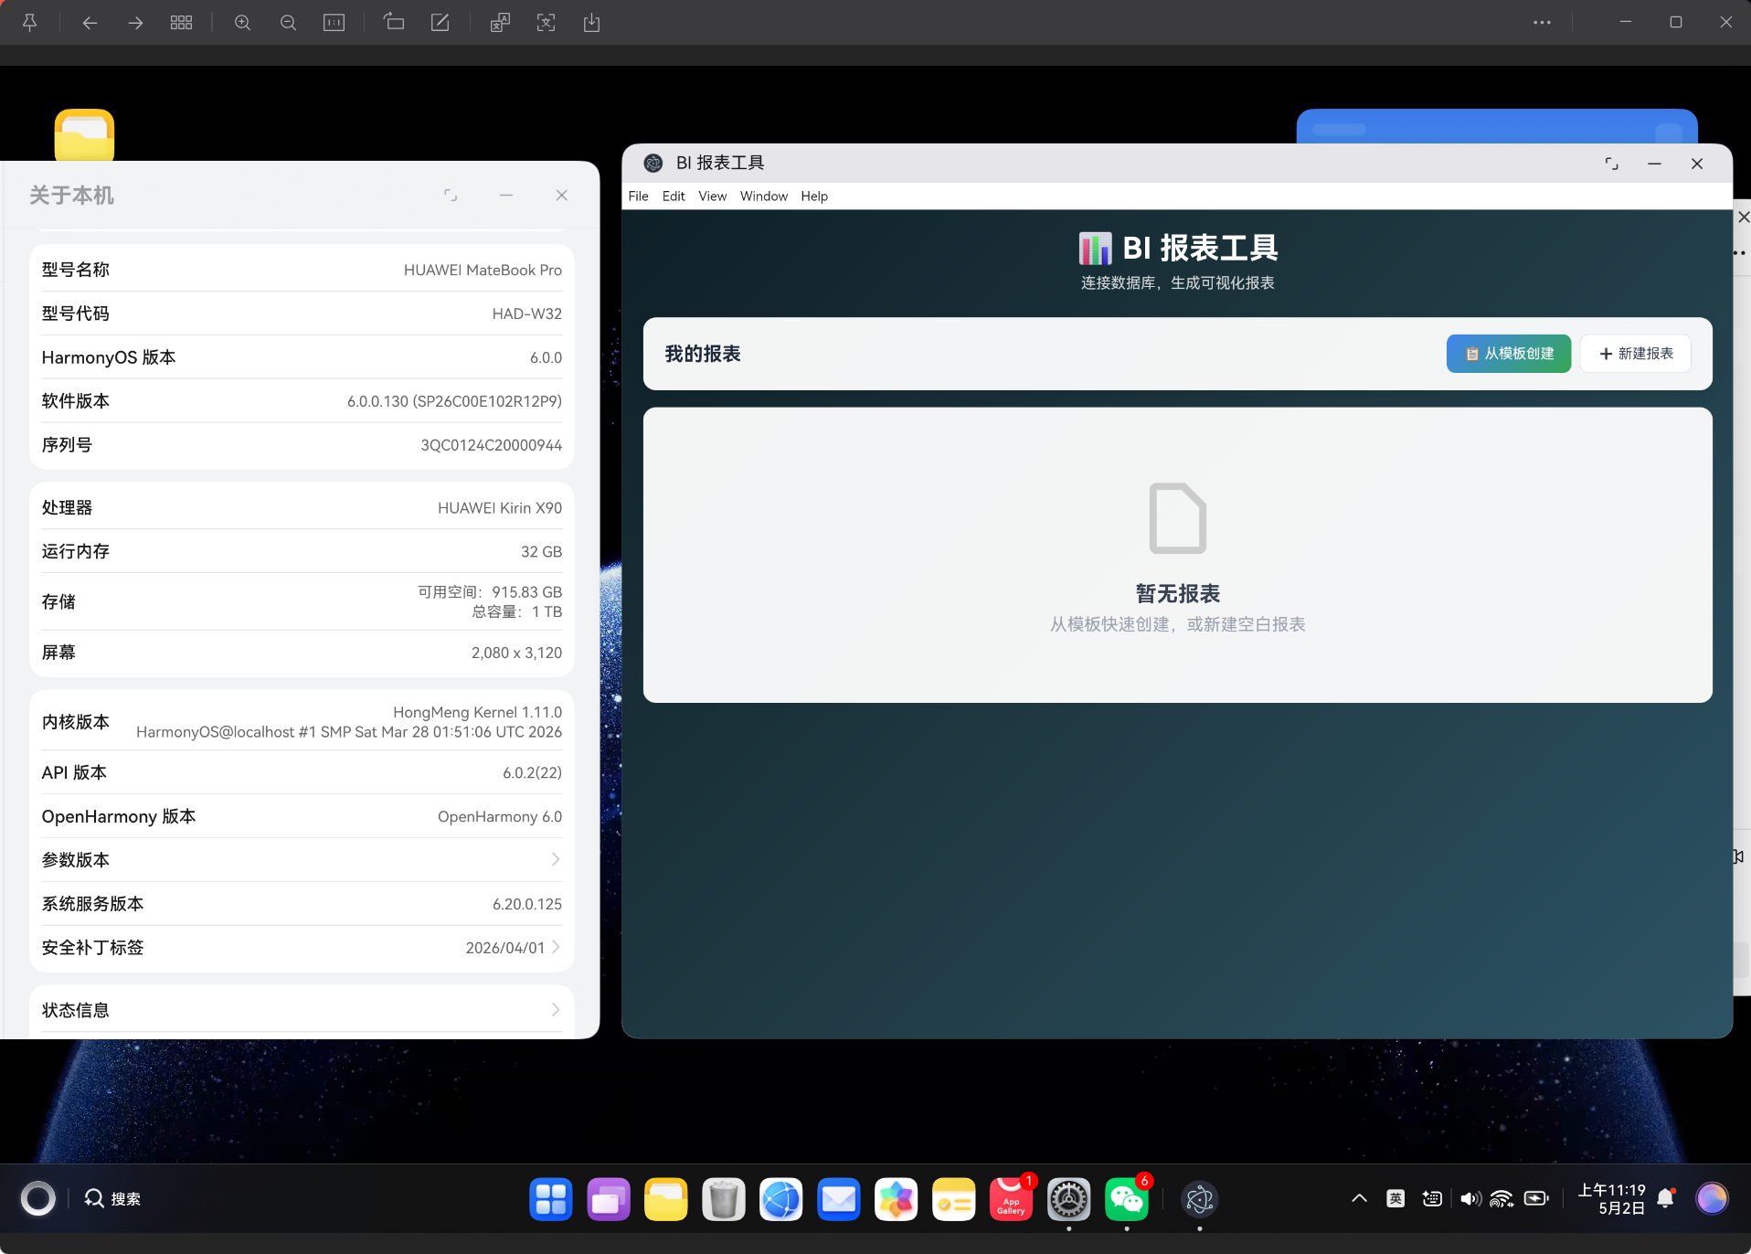Click the 从模板创建 button
The image size is (1751, 1254).
[x=1508, y=354]
